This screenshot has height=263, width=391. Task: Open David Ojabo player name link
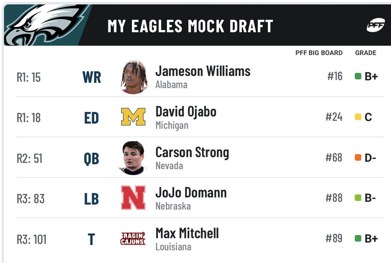pyautogui.click(x=186, y=112)
